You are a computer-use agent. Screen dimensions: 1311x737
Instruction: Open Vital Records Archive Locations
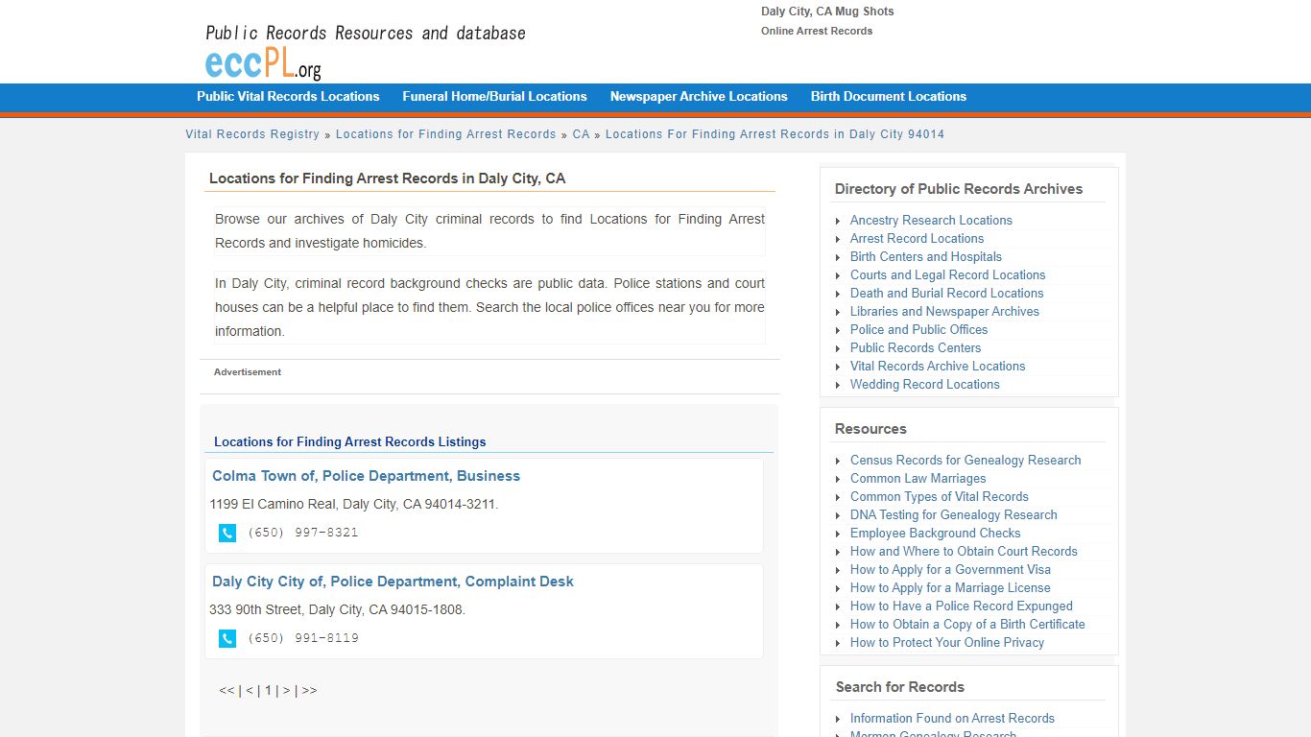tap(938, 366)
